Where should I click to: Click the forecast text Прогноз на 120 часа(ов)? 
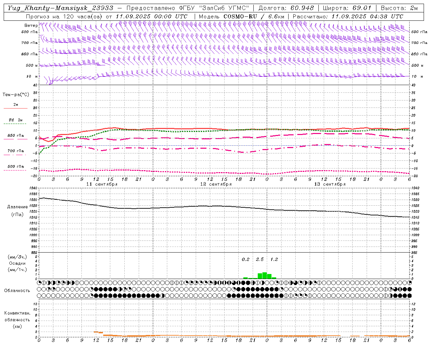[x=64, y=16]
